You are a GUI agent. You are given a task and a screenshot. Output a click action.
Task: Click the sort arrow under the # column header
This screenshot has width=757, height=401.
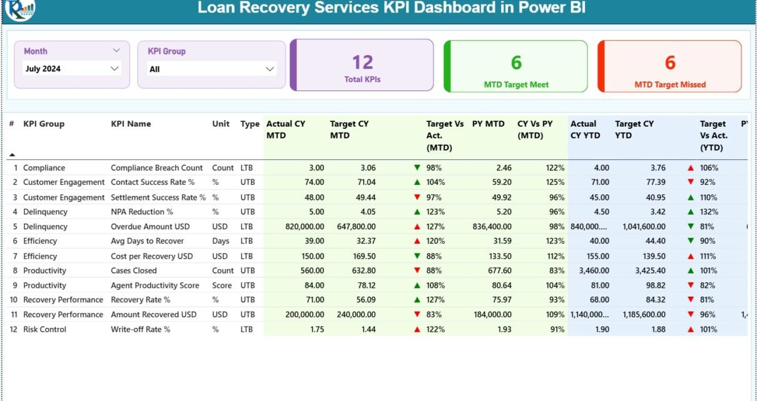click(x=12, y=154)
